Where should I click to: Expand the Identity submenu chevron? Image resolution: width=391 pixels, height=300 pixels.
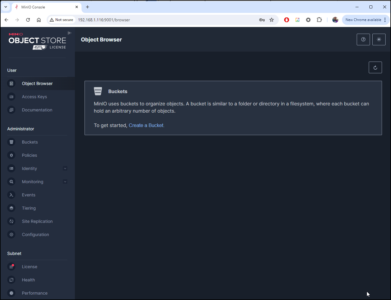tap(65, 168)
